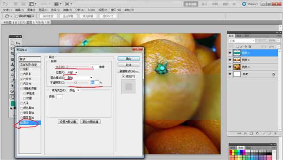
Task: Click the new adjustment layer icon in Layers panel
Action: coord(257,134)
